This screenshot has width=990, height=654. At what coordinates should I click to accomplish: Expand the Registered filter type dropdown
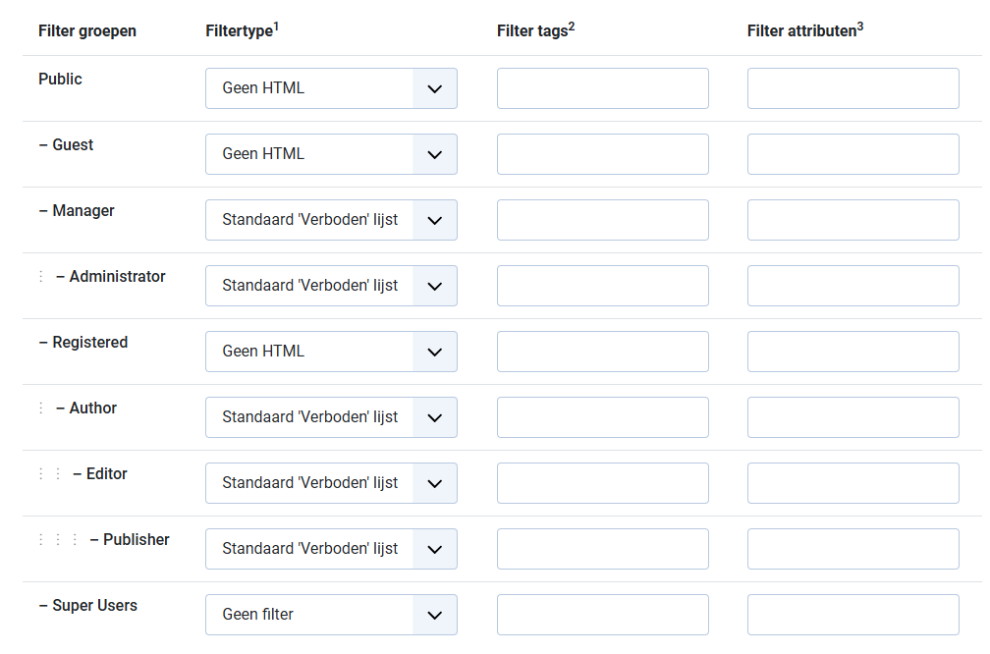pos(331,352)
